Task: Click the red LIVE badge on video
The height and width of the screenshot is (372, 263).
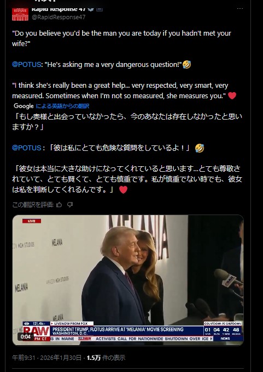Action: pyautogui.click(x=32, y=221)
